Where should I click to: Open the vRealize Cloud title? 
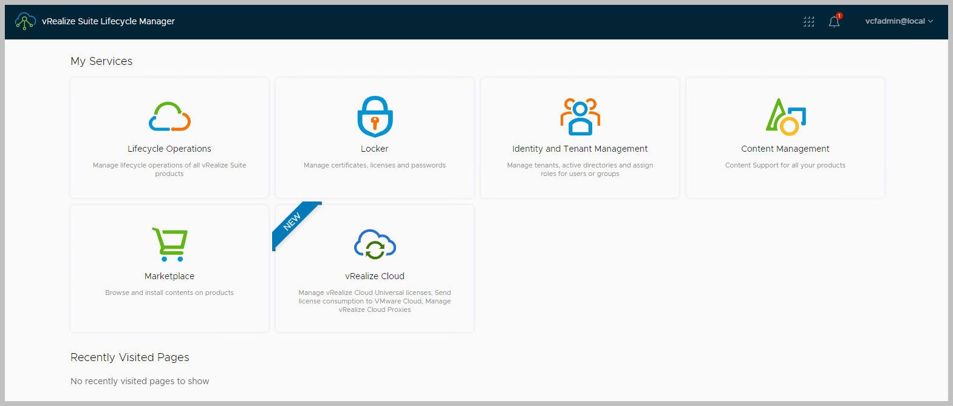pyautogui.click(x=375, y=276)
